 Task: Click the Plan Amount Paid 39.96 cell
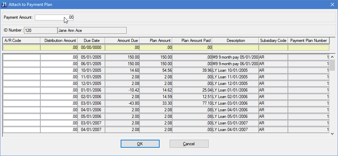click(x=192, y=70)
